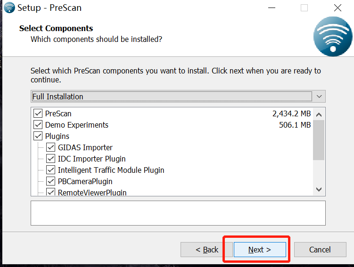Click the PreScan icon in the title bar
The height and width of the screenshot is (267, 354).
9,8
